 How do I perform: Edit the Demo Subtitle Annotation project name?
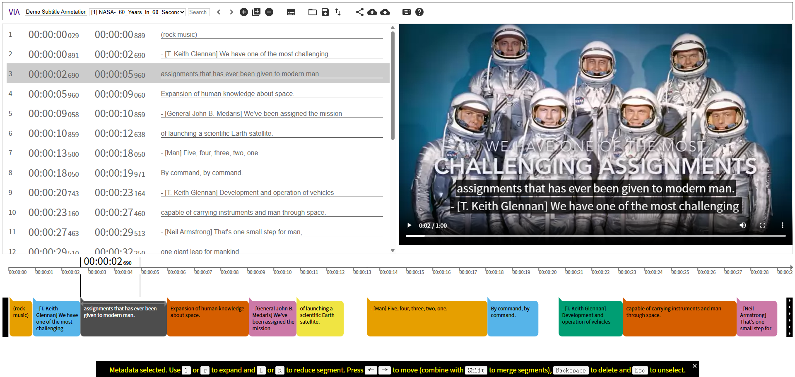pyautogui.click(x=56, y=12)
